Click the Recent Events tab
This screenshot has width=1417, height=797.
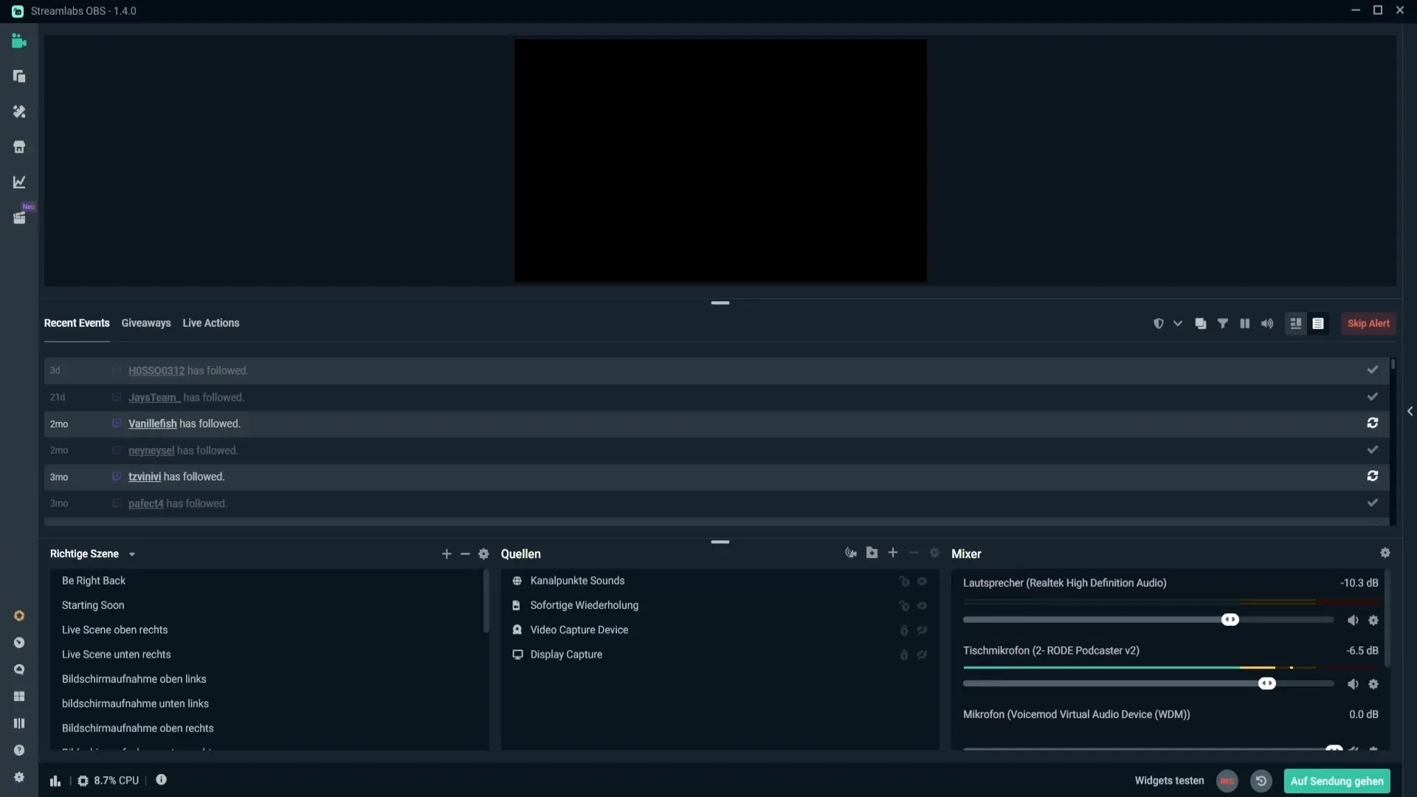pos(77,322)
